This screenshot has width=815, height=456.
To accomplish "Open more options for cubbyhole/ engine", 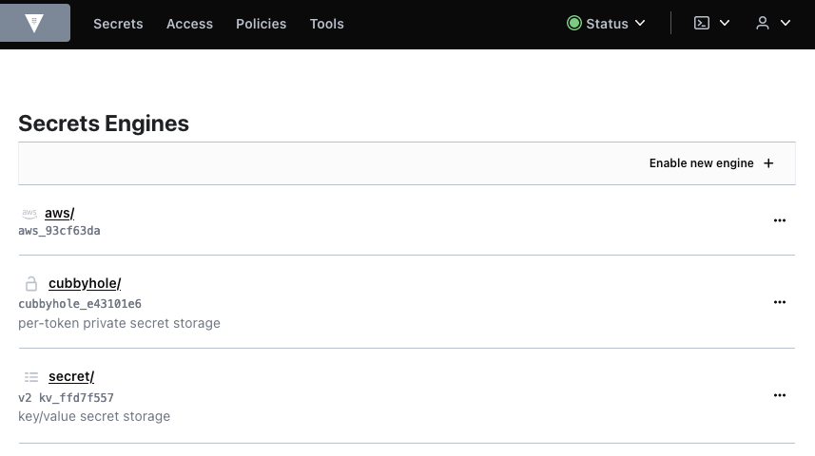I will [780, 302].
